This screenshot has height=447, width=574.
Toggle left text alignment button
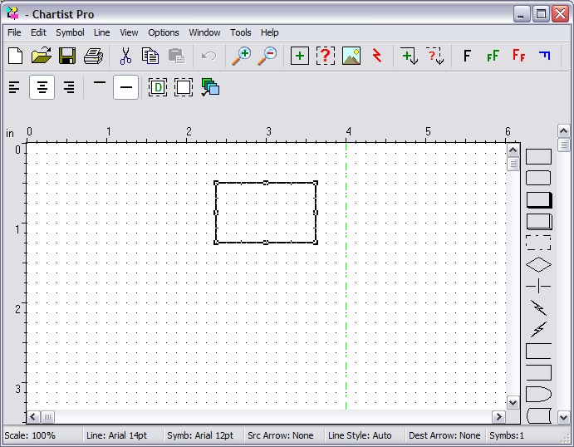click(15, 87)
